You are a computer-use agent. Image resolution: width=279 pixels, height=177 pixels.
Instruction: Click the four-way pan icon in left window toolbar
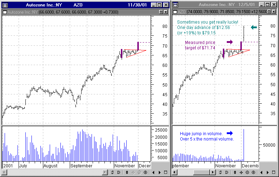[x=133, y=172]
